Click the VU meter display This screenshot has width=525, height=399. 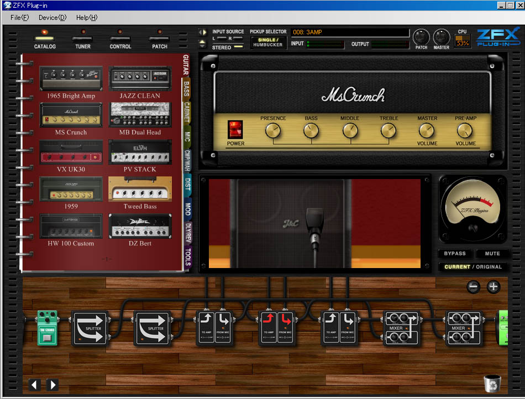click(473, 208)
